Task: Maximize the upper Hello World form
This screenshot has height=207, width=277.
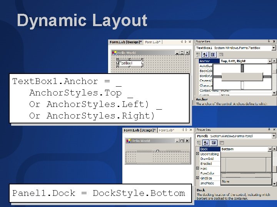Action: pos(182,53)
